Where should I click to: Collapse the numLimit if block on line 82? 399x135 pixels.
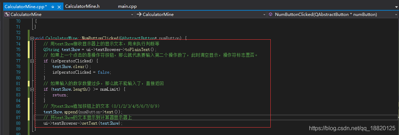32,90
